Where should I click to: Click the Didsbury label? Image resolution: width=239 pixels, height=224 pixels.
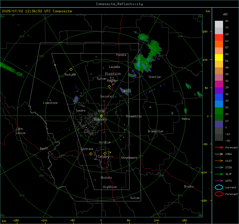100,119
